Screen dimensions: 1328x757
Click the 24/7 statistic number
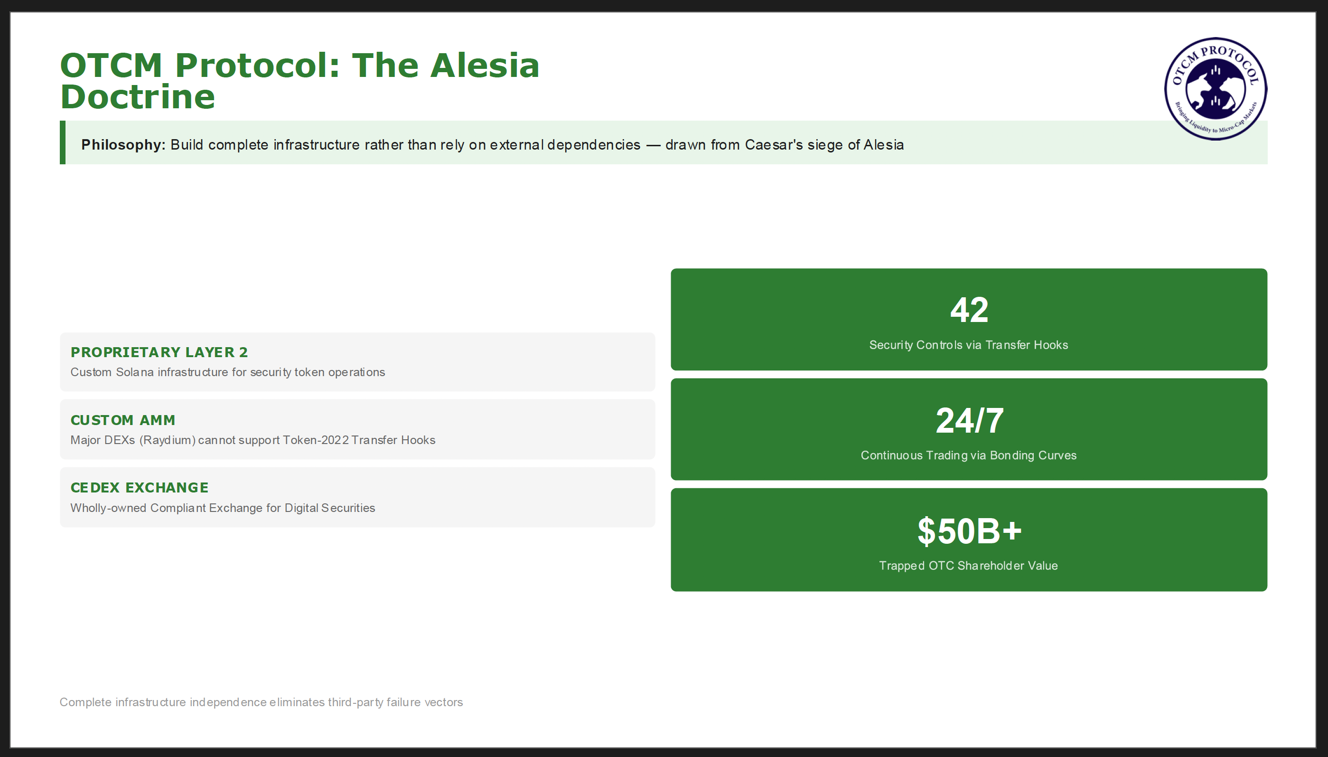pos(968,420)
